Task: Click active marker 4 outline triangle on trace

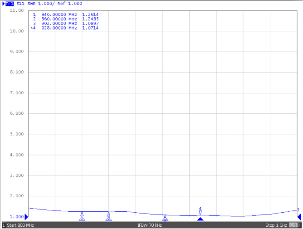Action: click(x=200, y=213)
